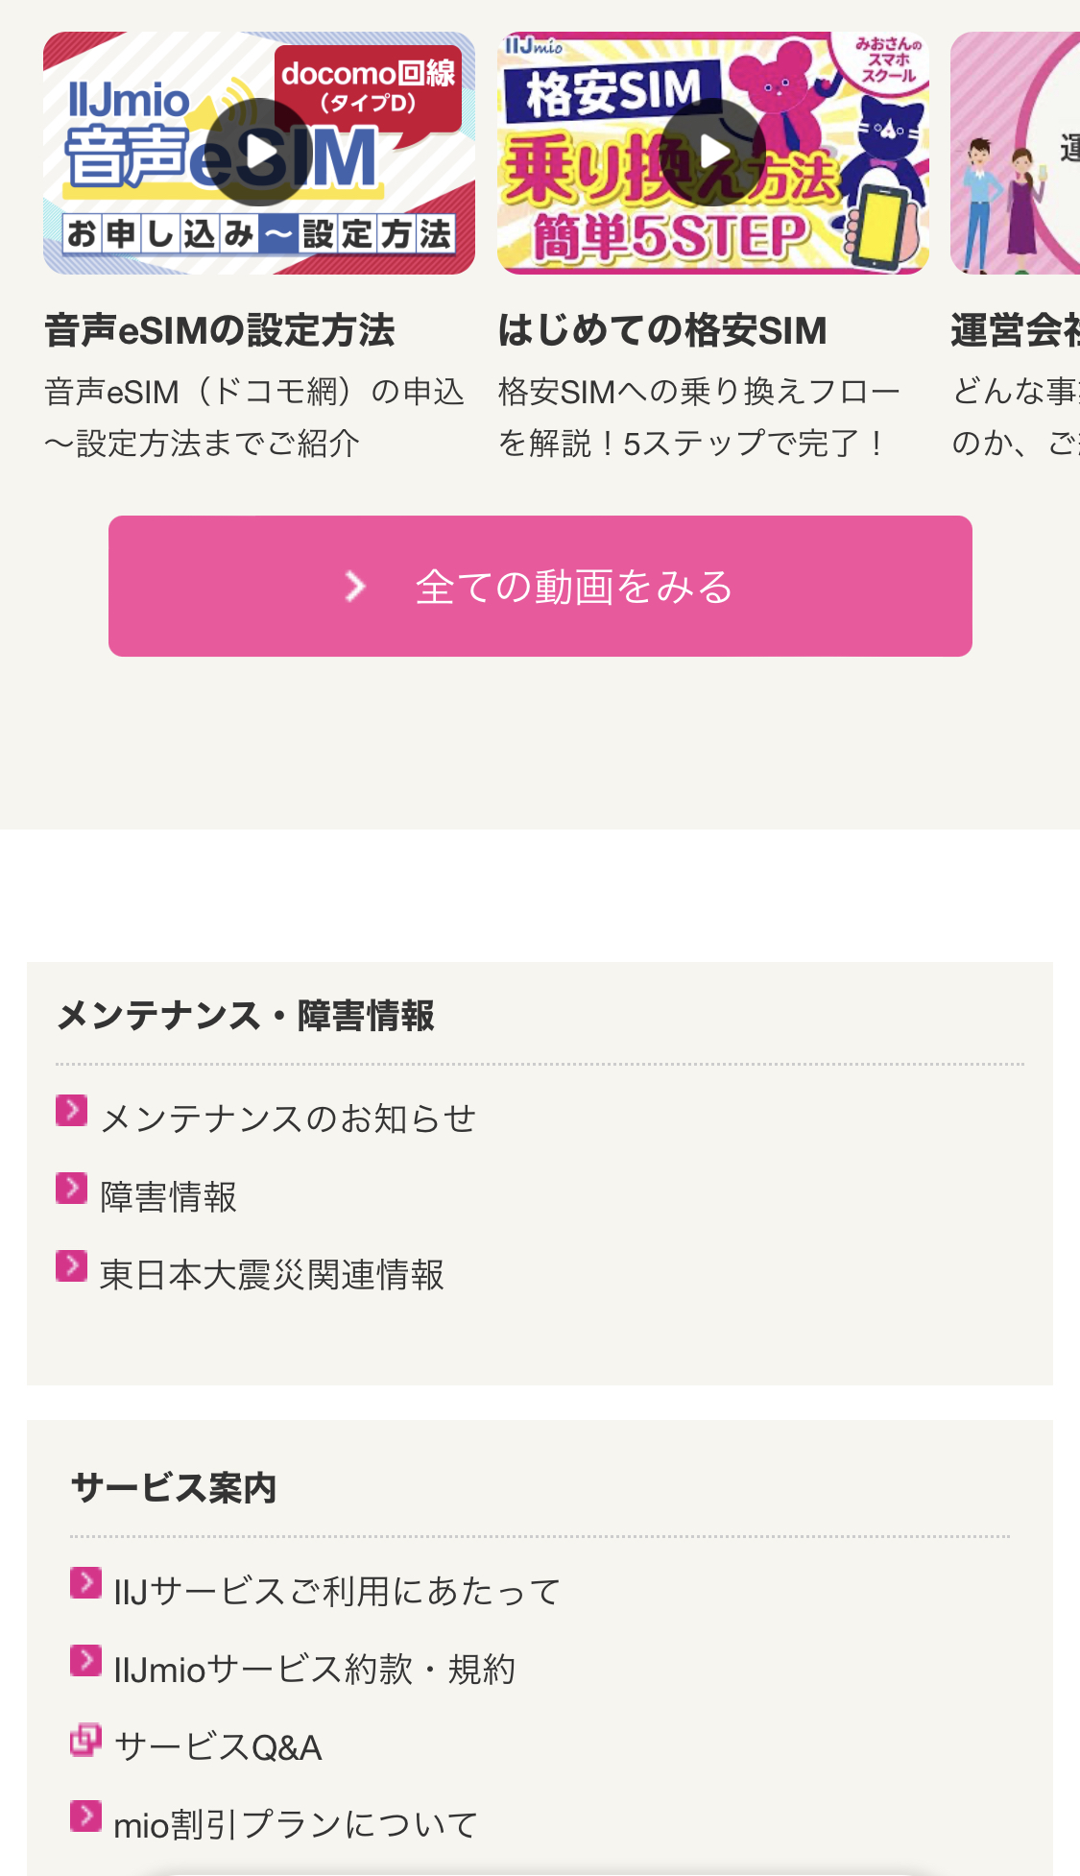This screenshot has width=1080, height=1876.
Task: Go to 東日本大震災関連情報 page
Action: [x=273, y=1275]
